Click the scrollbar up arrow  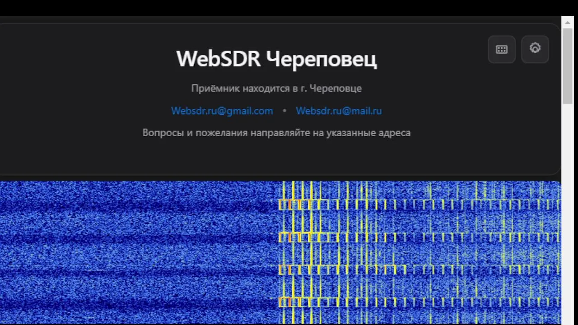click(x=568, y=22)
